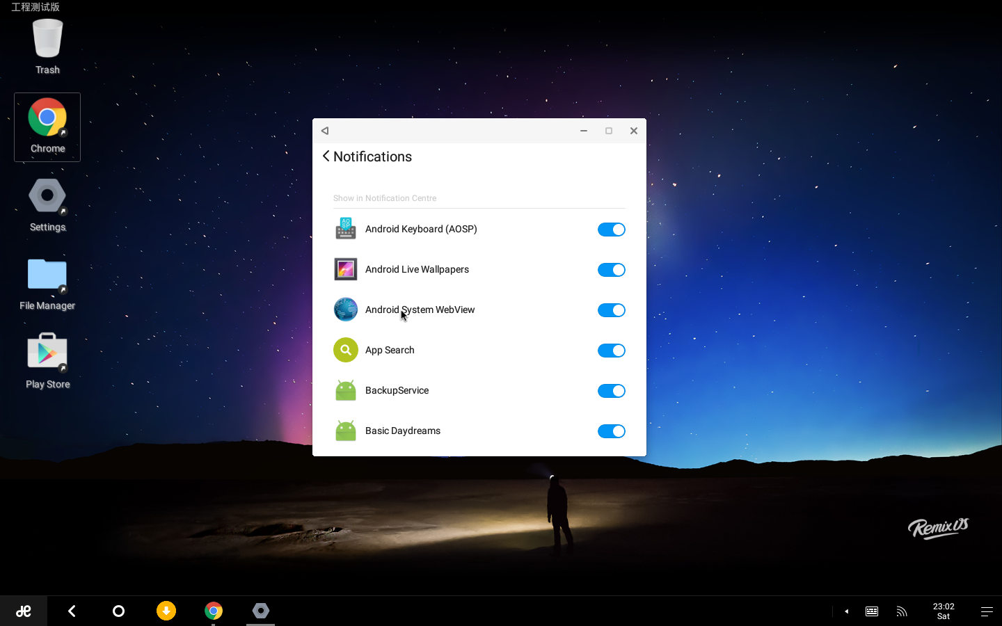Click the window title bar back triangle

(x=325, y=131)
